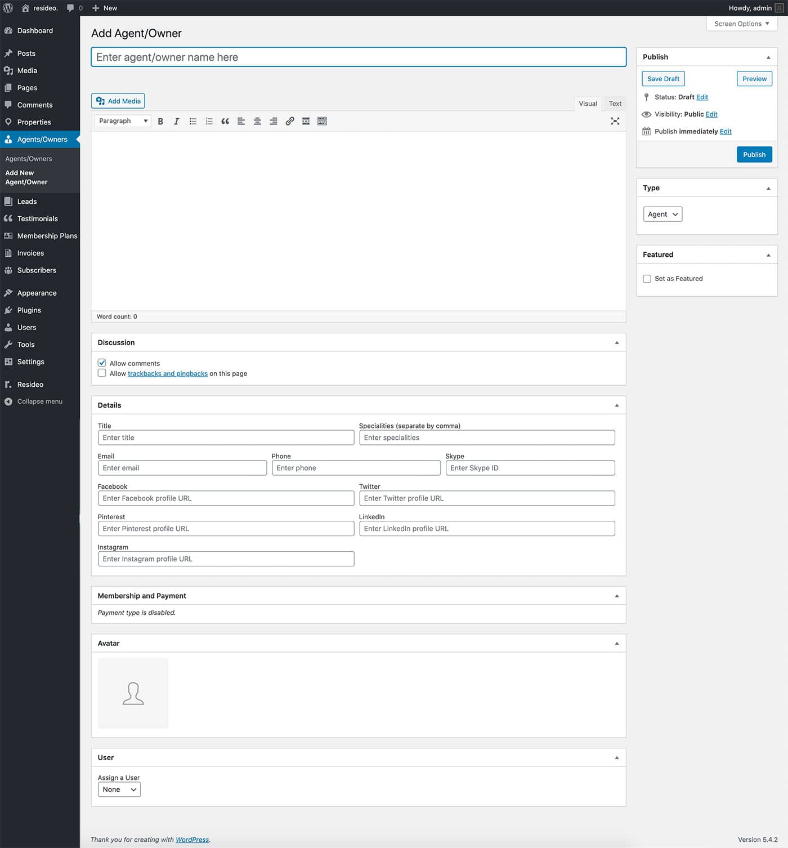Insert a link using the toolbar
Viewport: 788px width, 848px height.
click(290, 121)
